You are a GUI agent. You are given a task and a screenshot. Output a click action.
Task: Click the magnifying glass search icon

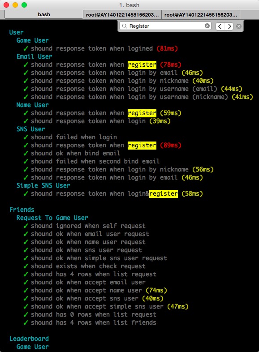124,26
